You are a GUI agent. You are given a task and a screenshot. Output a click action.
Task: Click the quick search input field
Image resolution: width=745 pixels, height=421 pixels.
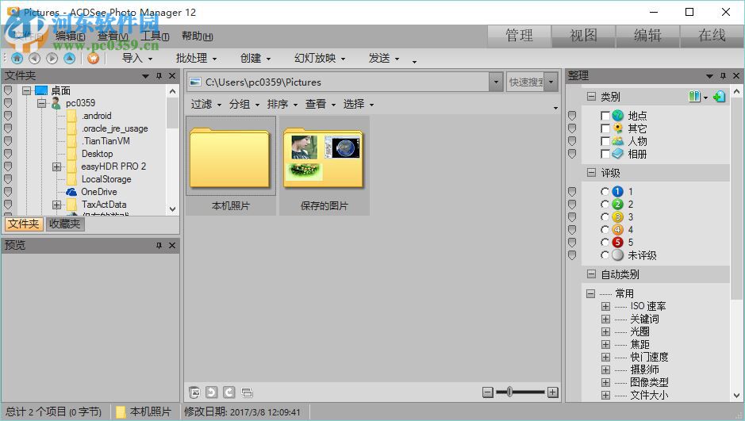[x=526, y=82]
